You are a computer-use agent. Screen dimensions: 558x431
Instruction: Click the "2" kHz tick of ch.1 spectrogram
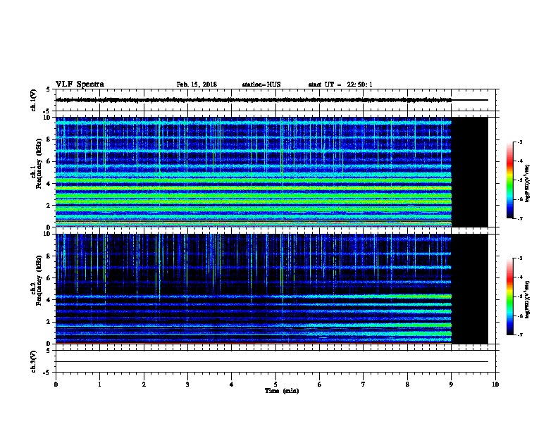(49, 206)
